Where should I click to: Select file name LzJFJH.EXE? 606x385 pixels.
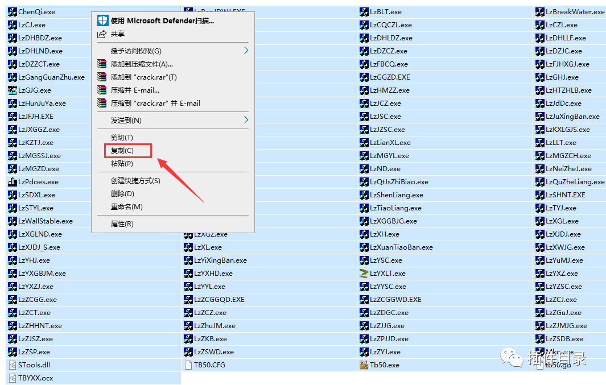[36, 117]
